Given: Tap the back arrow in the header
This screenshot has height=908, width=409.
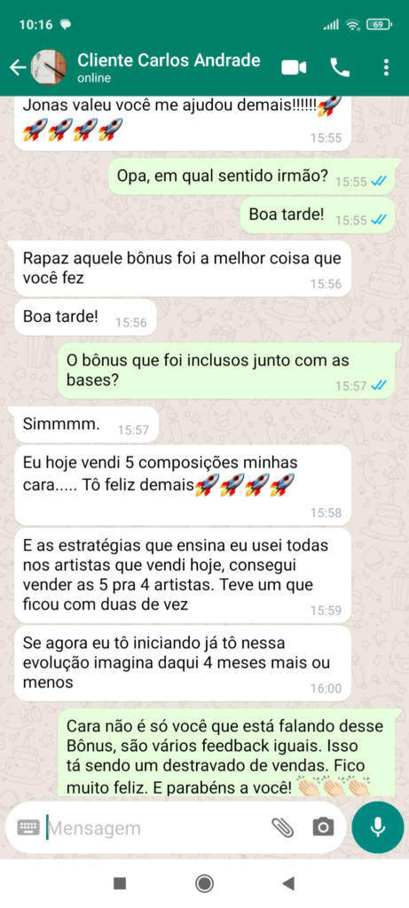Looking at the screenshot, I should (18, 67).
